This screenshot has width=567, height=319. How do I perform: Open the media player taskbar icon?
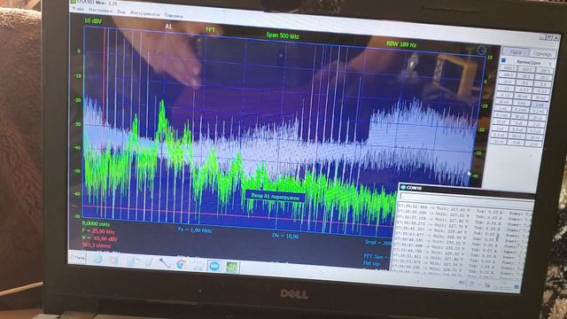pyautogui.click(x=114, y=261)
